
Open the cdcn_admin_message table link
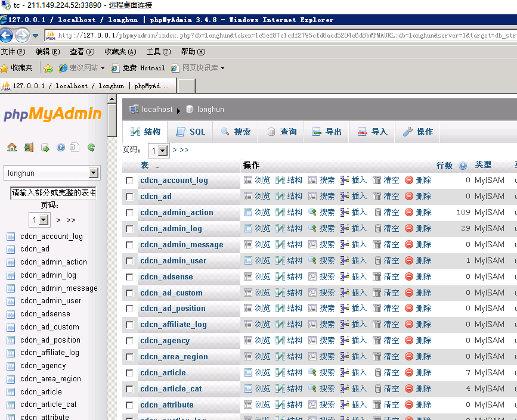[182, 245]
